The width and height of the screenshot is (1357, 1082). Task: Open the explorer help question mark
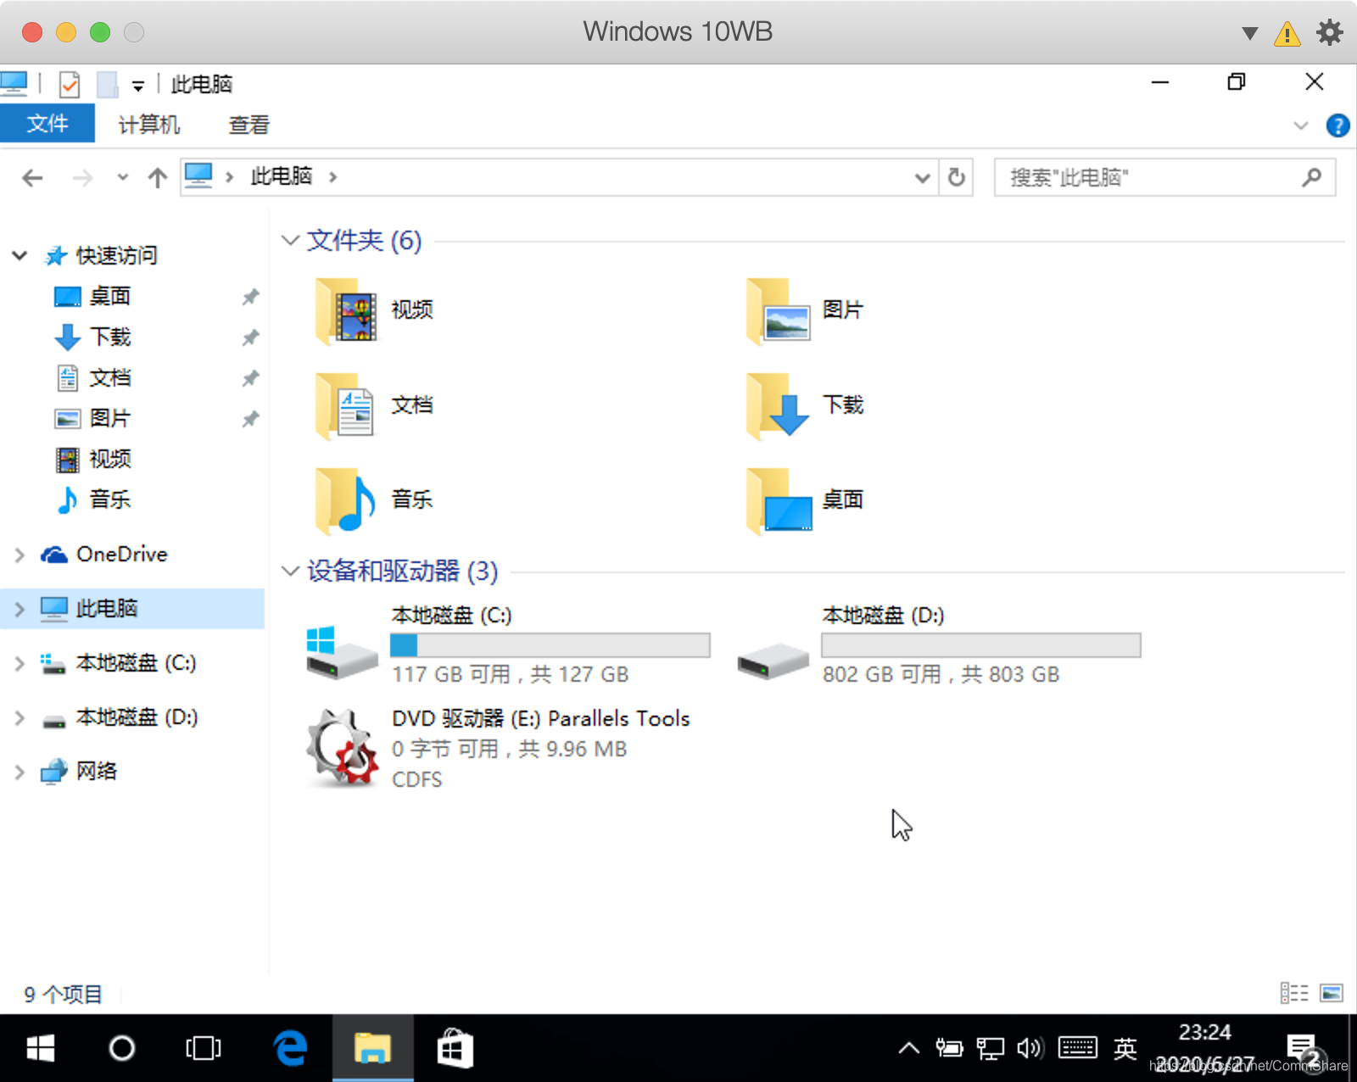tap(1337, 125)
